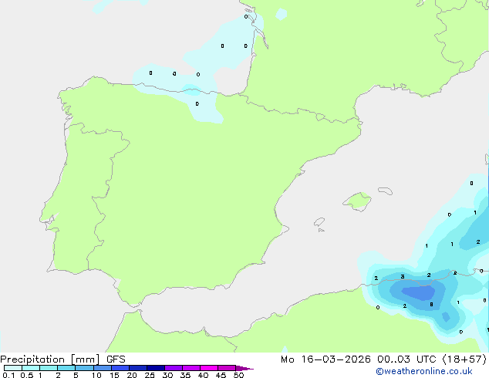This screenshot has width=489, height=378.
Task: Click the 'GFS' model label
Action: click(x=116, y=359)
